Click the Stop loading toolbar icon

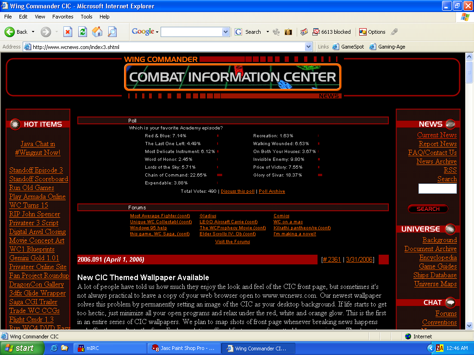(68, 32)
